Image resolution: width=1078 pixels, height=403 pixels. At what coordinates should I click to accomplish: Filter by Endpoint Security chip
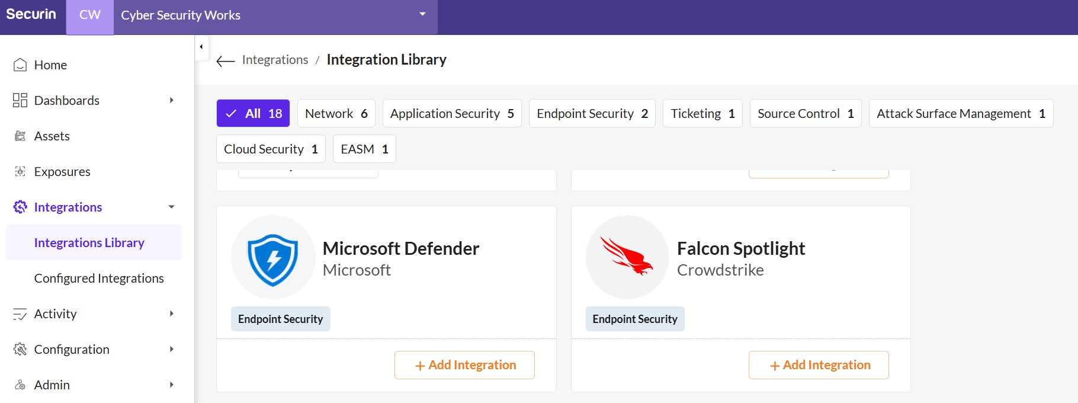tap(592, 113)
